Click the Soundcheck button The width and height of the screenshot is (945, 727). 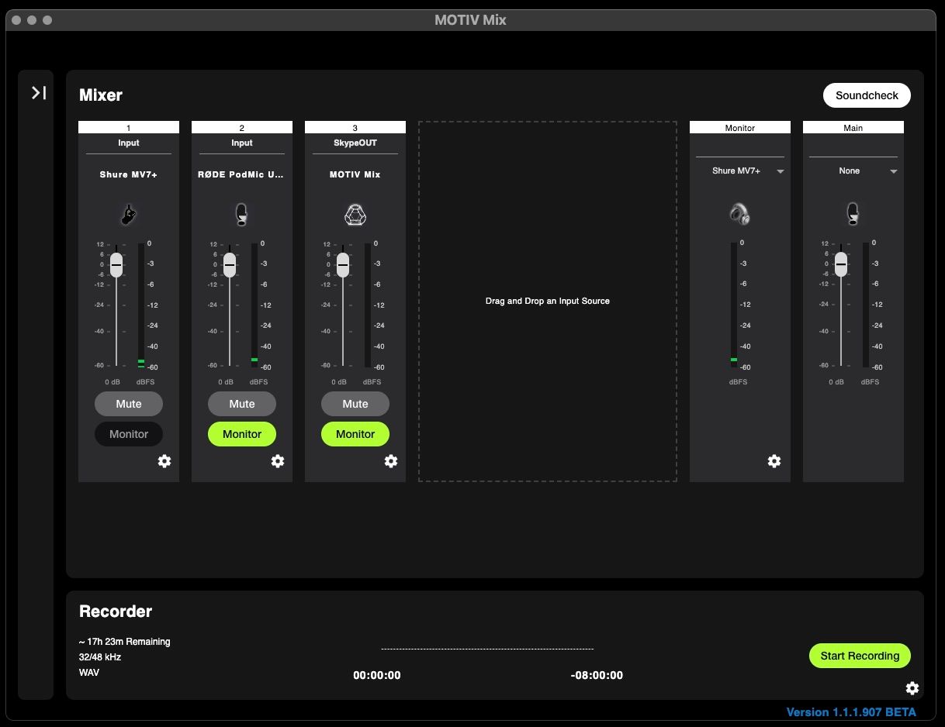[x=867, y=95]
